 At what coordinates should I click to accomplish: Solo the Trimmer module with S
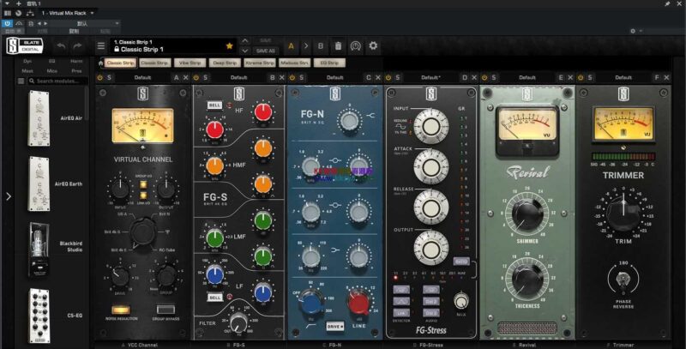tap(590, 77)
